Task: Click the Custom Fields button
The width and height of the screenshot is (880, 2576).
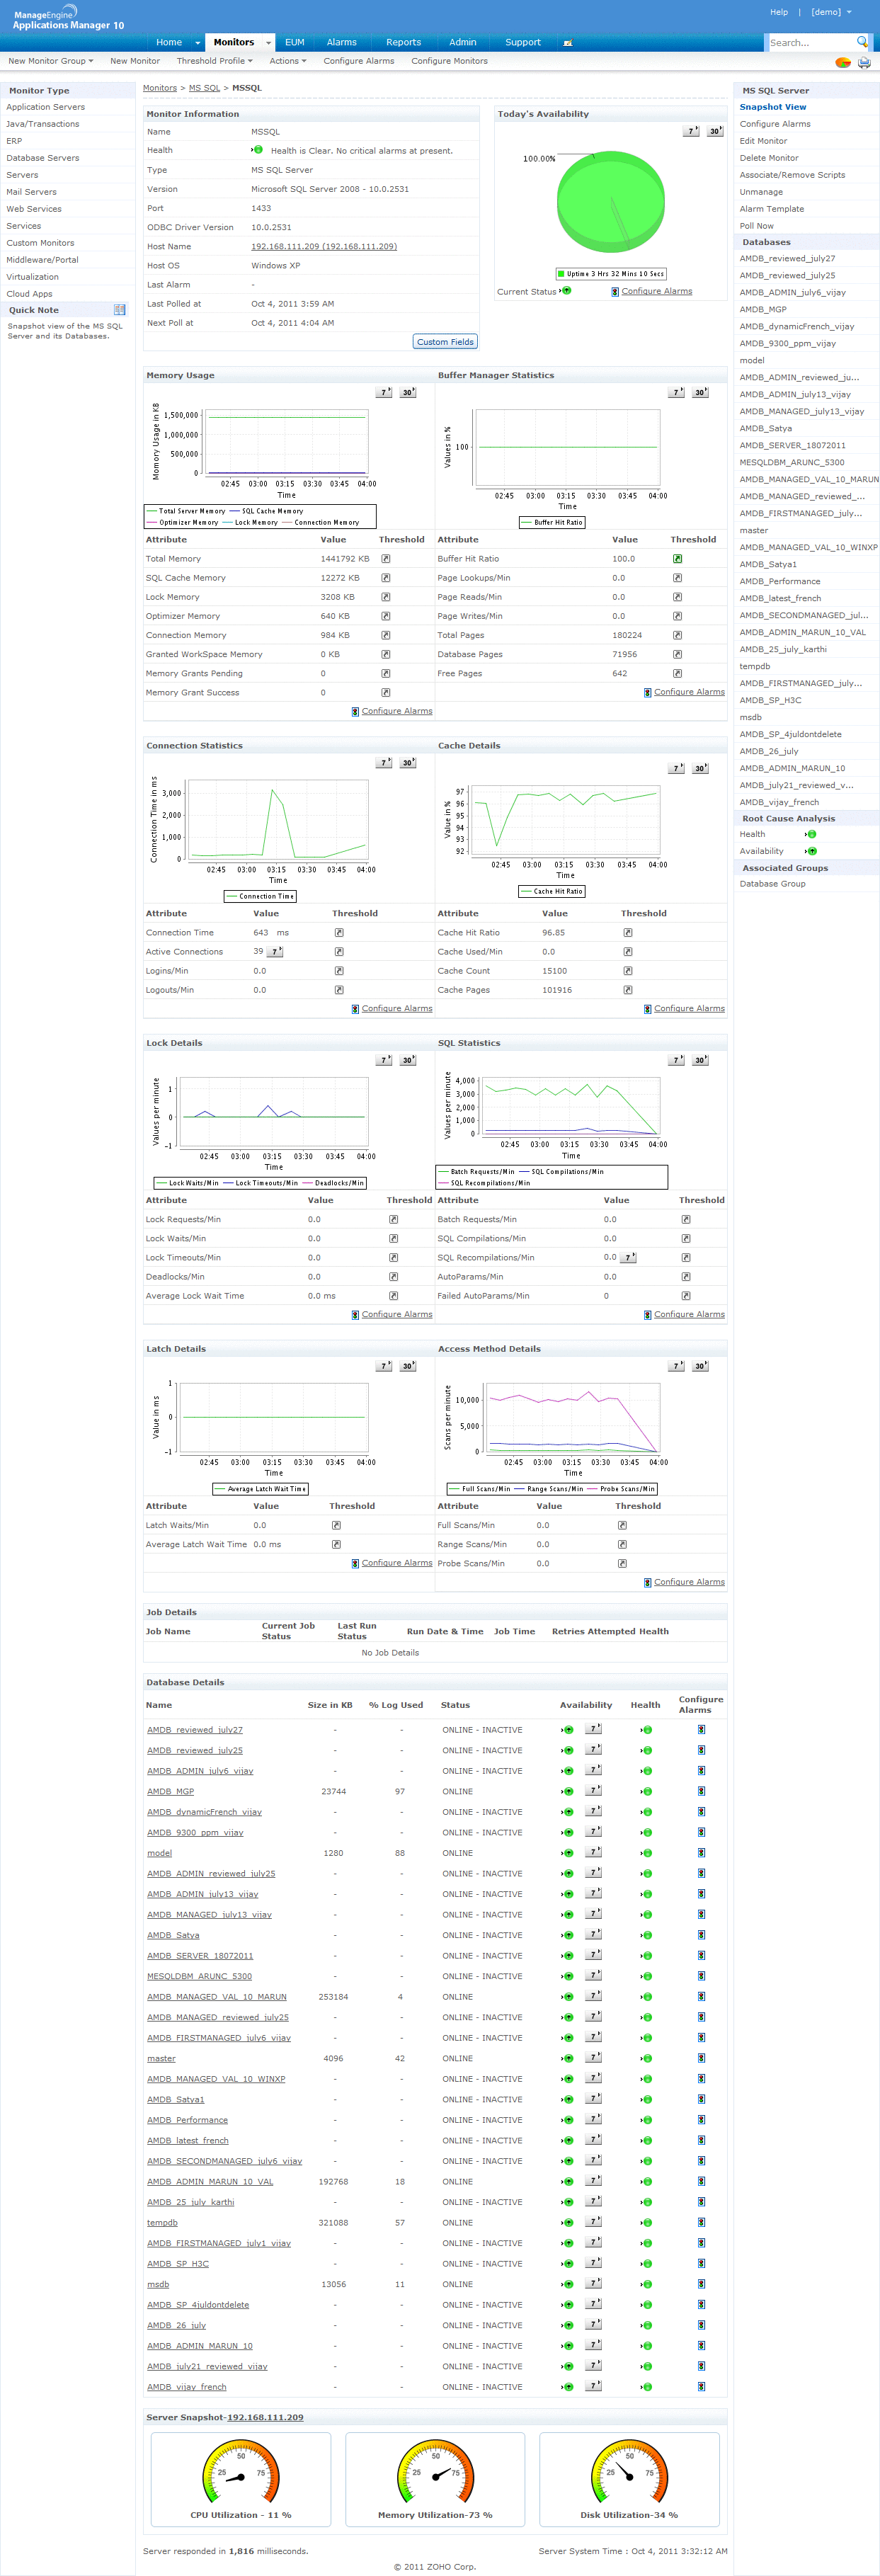Action: [445, 342]
